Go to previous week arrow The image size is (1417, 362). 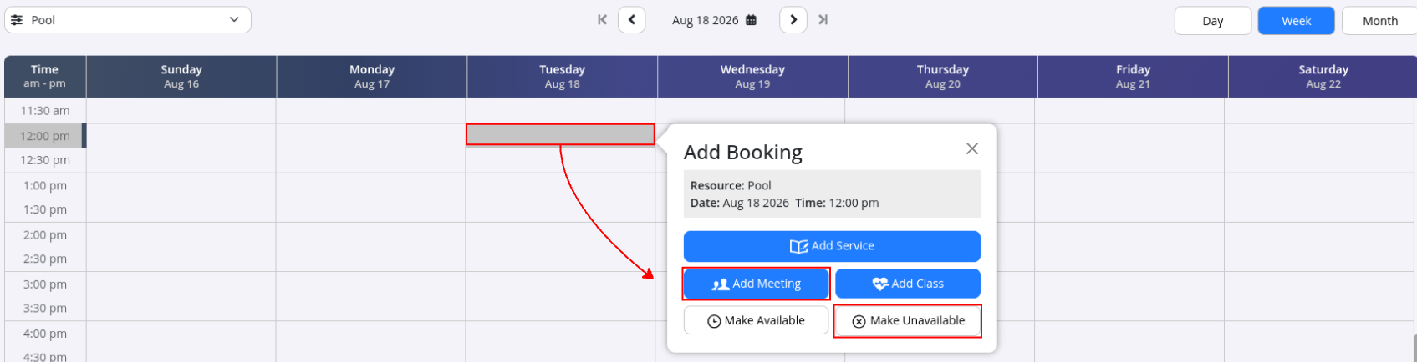click(632, 20)
